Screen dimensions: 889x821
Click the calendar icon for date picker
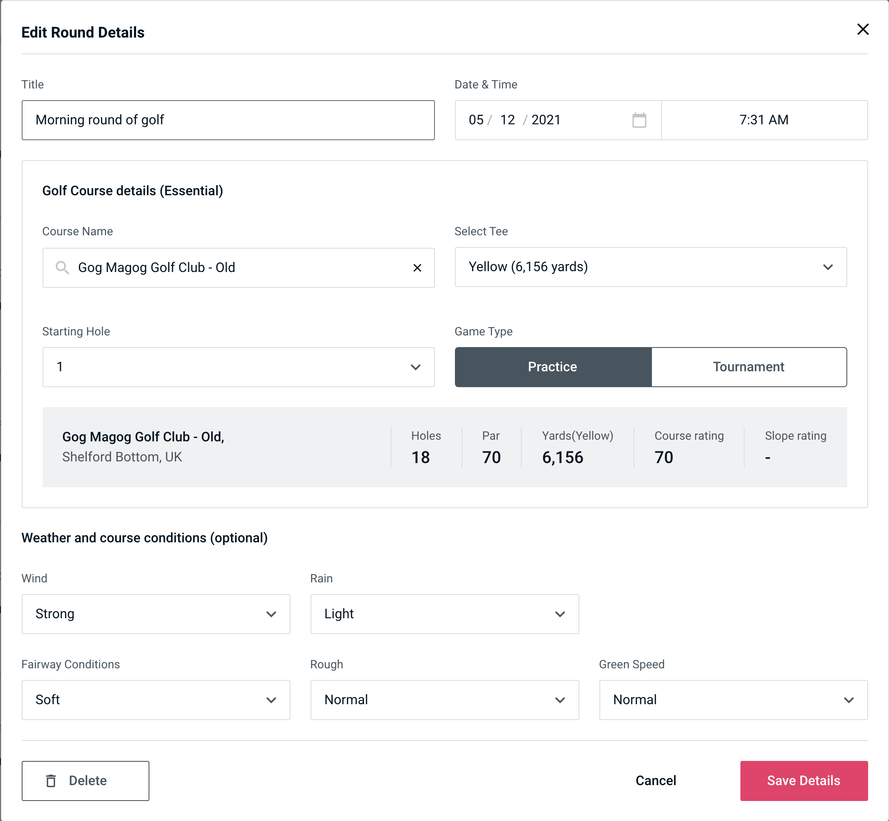click(x=639, y=119)
